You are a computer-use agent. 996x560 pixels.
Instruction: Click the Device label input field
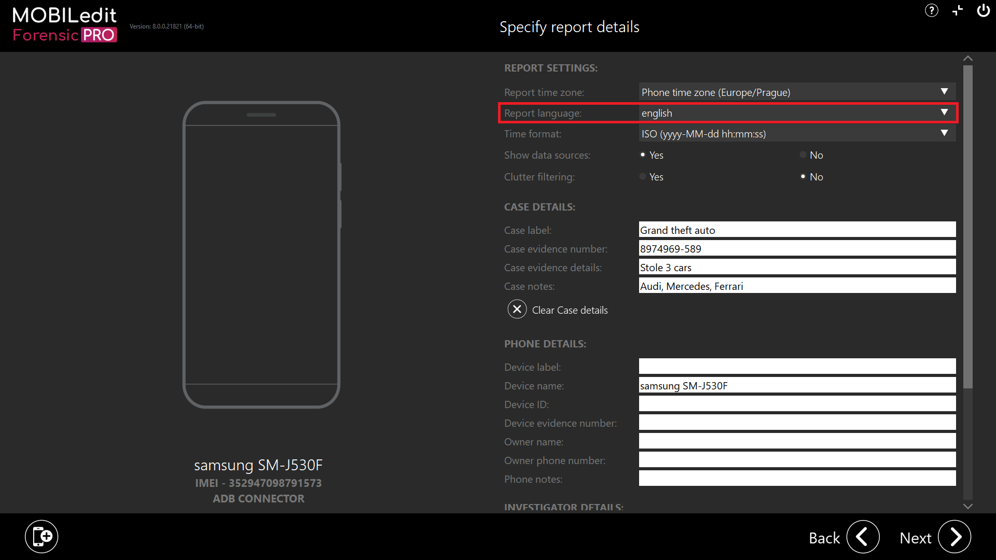point(797,367)
